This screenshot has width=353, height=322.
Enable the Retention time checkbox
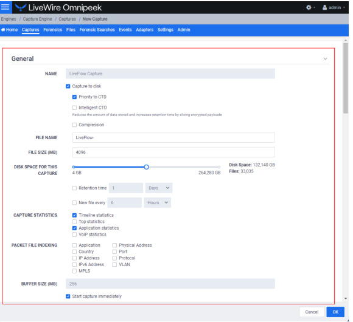[74, 188]
